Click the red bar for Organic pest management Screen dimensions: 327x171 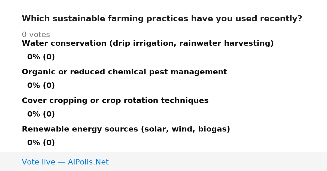[x=22, y=86]
